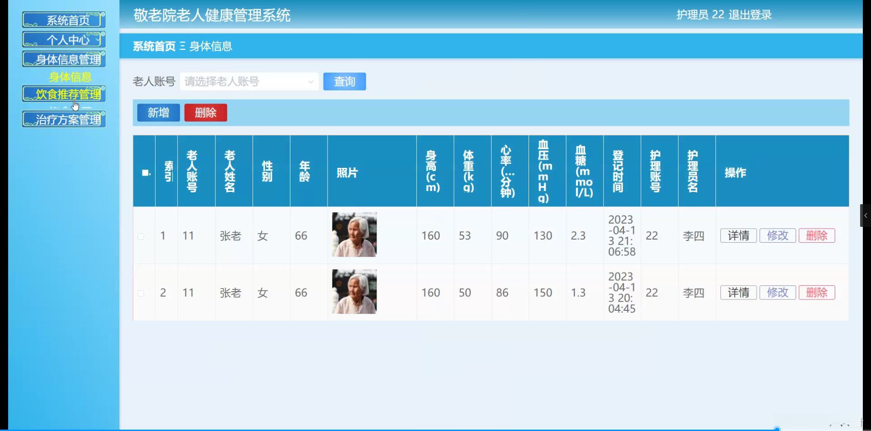Click 删除 for the weight 50 record
The image size is (871, 431).
[x=817, y=293]
